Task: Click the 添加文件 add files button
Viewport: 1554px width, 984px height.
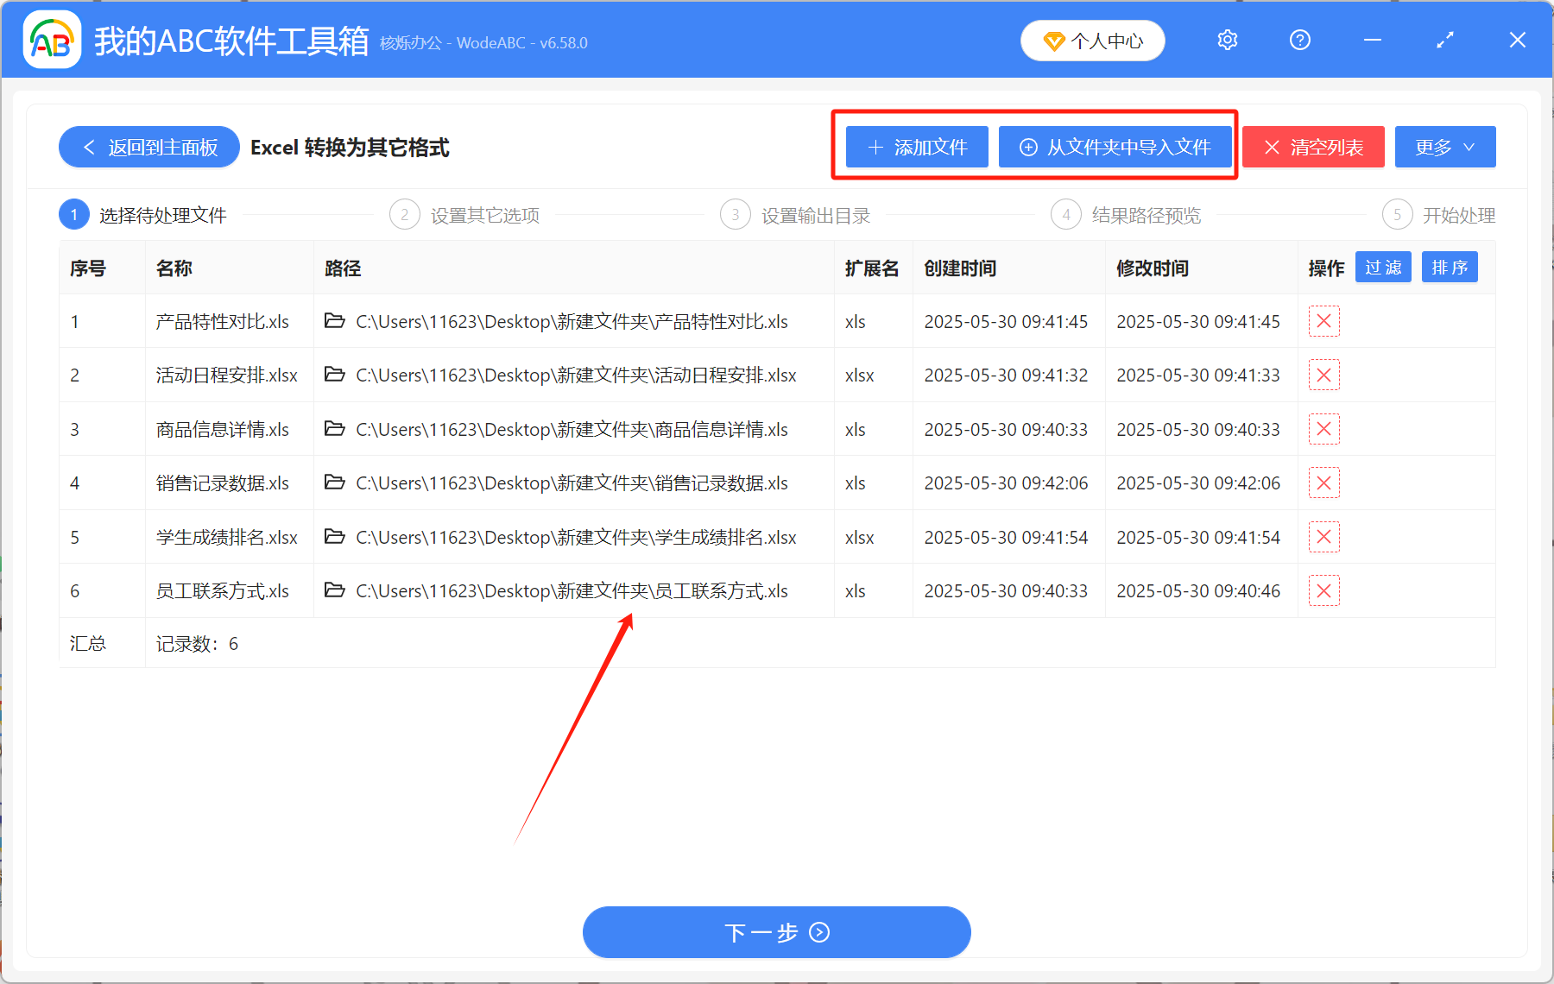Action: point(916,147)
